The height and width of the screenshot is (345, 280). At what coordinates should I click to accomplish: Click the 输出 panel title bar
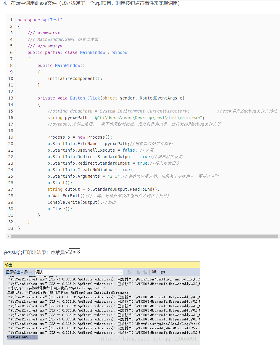(102, 265)
